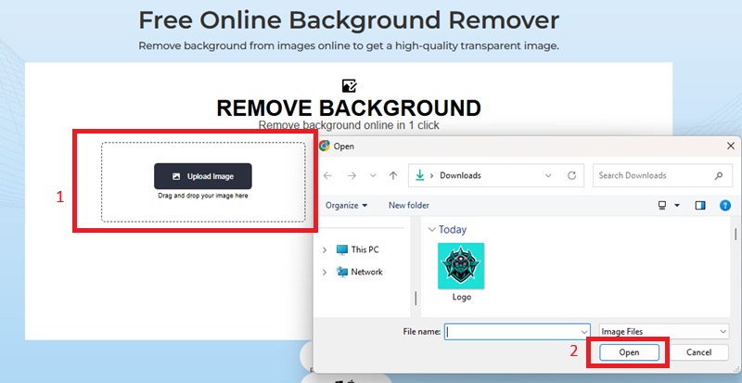Open the Organize menu
This screenshot has height=383, width=742.
click(x=346, y=206)
